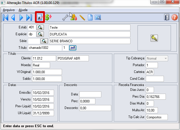The height and width of the screenshot is (130, 180).
Task: Click the Vl Original value field
Action: pos(47,72)
